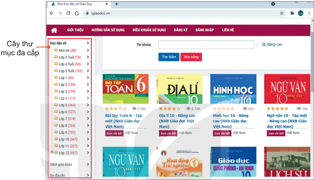
Task: Open the Hoạt động Trải nghiệm 1 cover
Action: [x=179, y=162]
